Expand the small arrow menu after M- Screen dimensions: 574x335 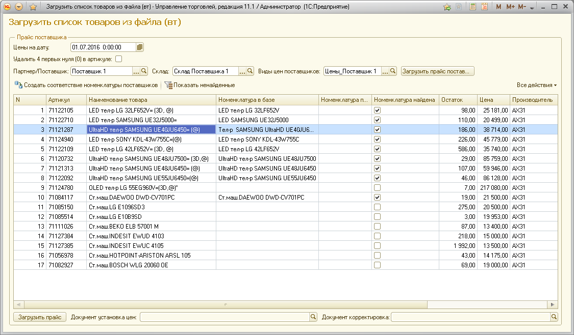click(x=532, y=7)
